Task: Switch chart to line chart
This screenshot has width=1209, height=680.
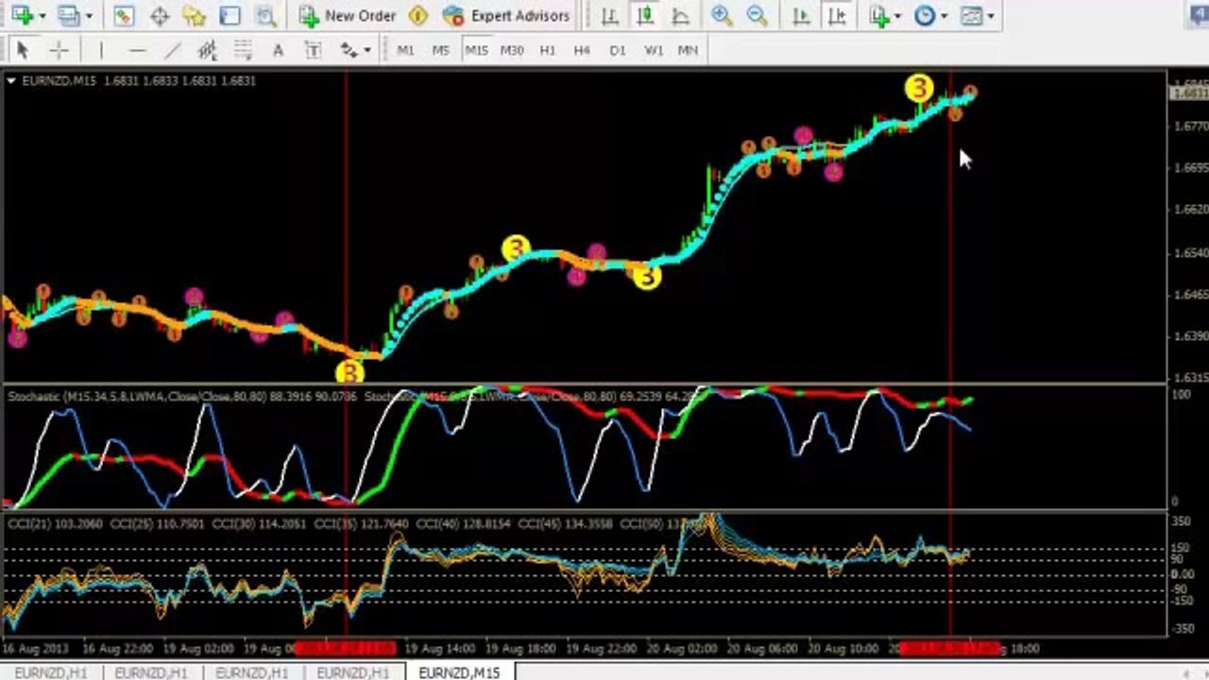Action: click(680, 15)
